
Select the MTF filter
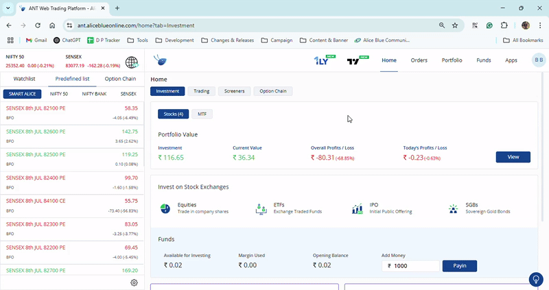coord(202,114)
